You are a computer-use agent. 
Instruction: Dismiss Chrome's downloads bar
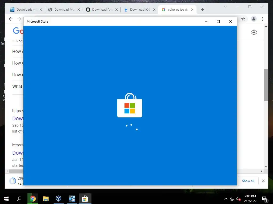(263, 181)
